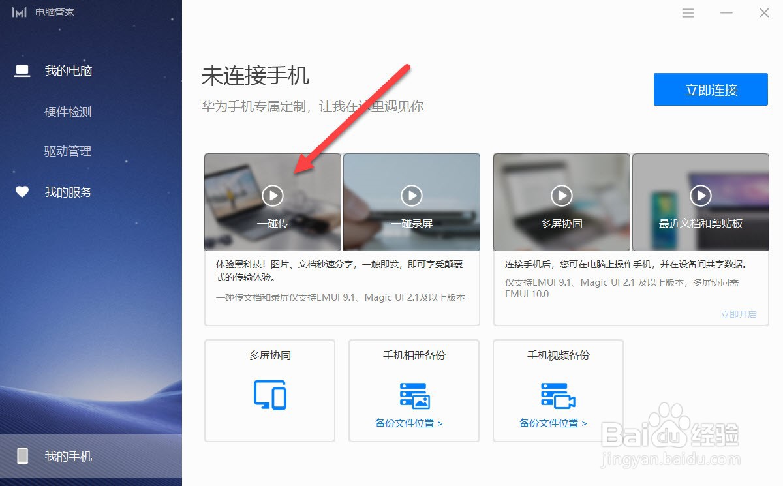Click the 未连接手机 heading
The image size is (783, 486).
256,76
